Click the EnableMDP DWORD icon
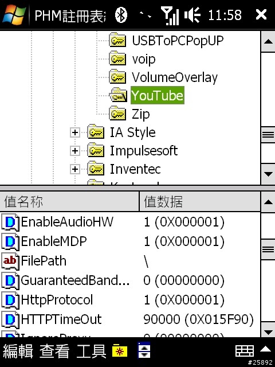This screenshot has width=275, height=367. click(x=10, y=241)
